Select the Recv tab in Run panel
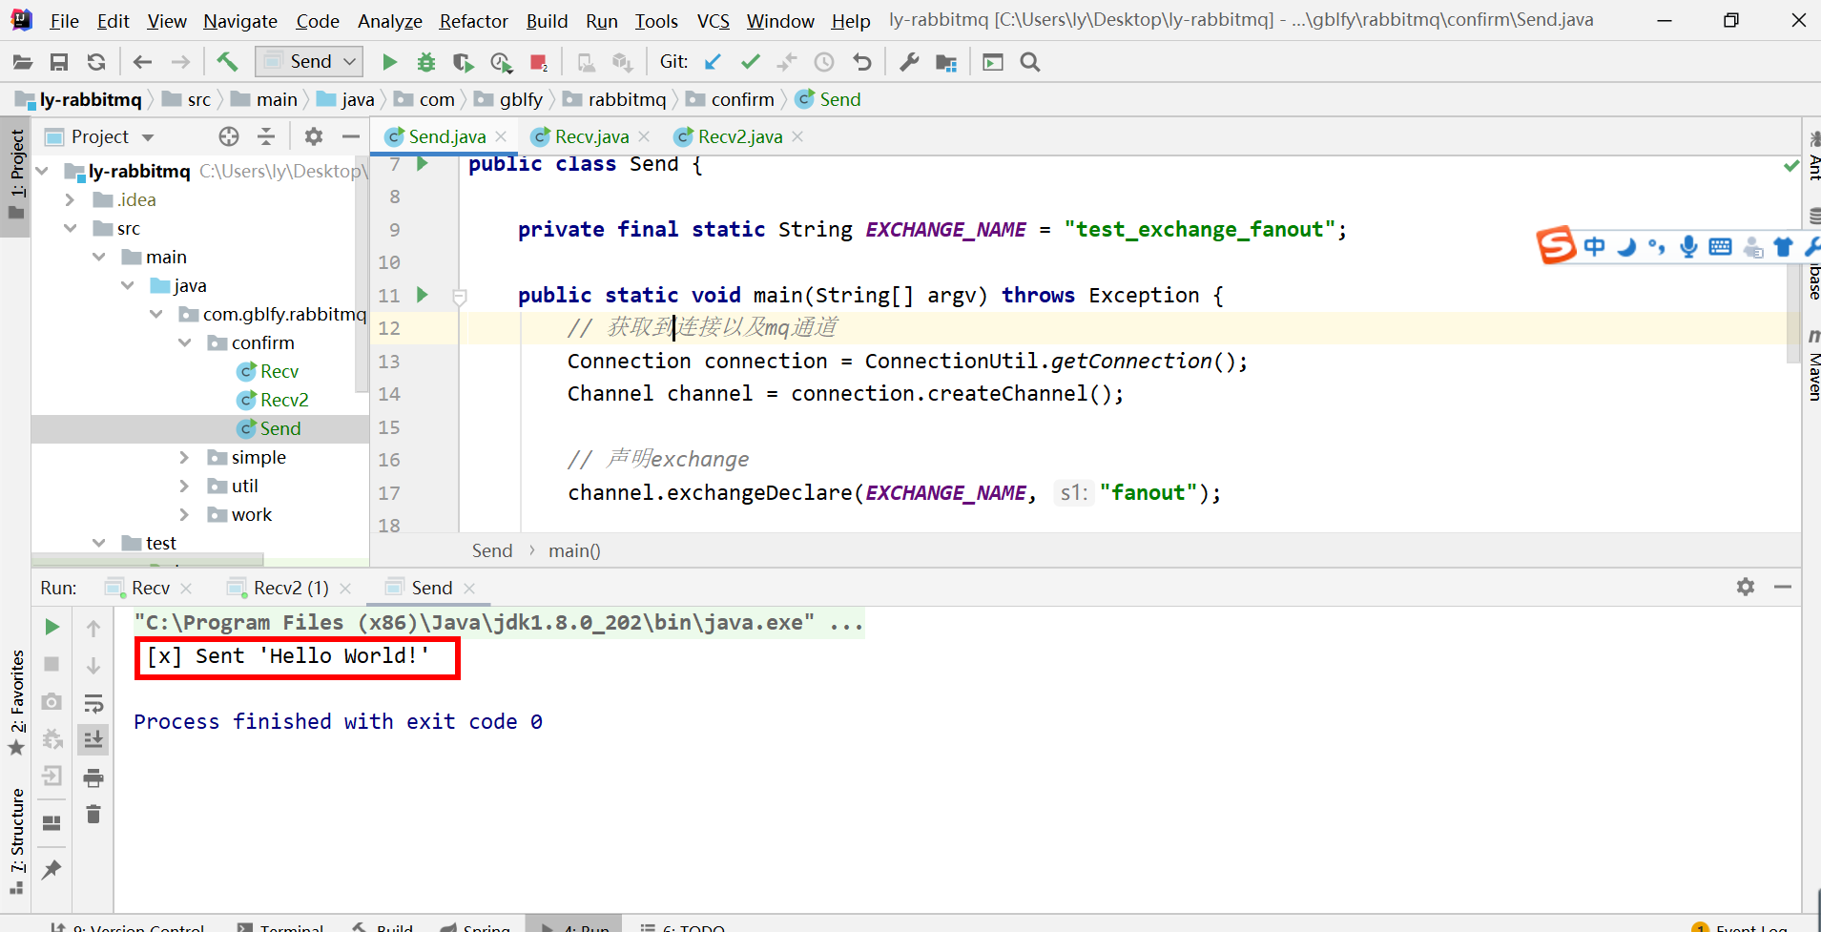The width and height of the screenshot is (1821, 932). [x=150, y=588]
